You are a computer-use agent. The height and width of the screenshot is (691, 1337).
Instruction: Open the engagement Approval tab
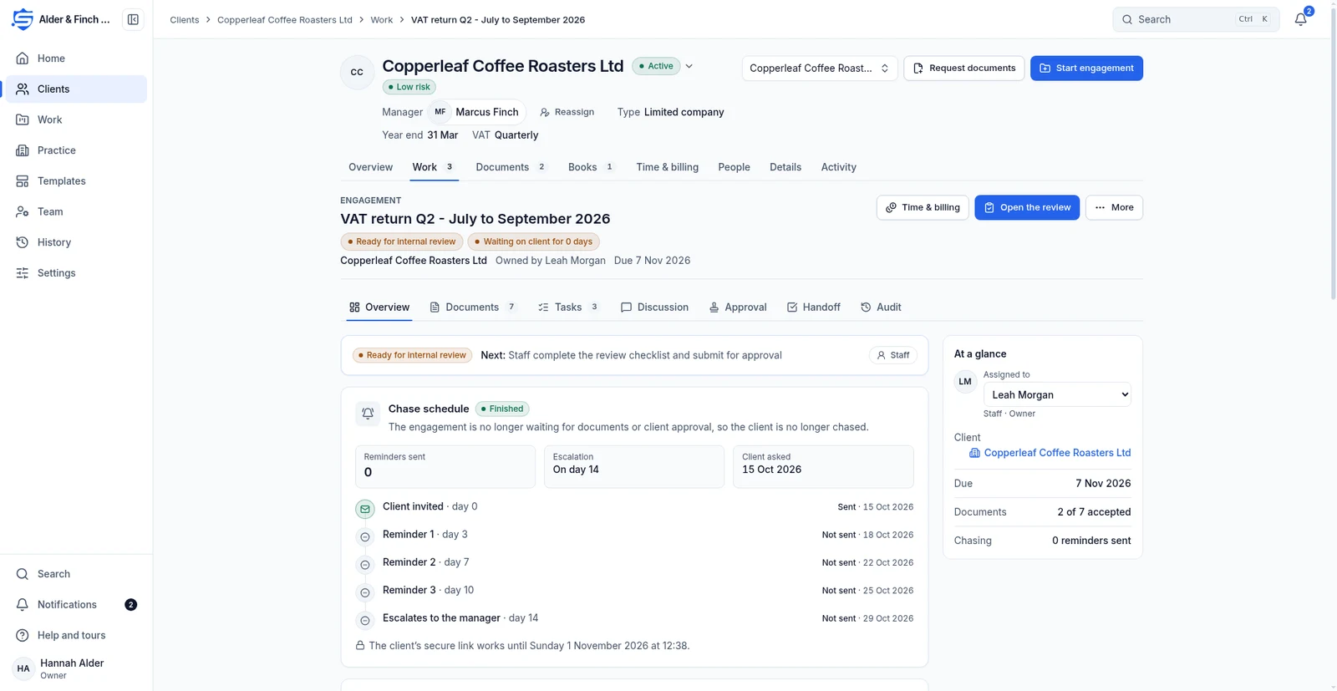(x=738, y=307)
